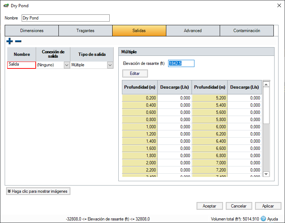Confirm with the Aceptar button
Screen dimensions: 285x223
[210, 206]
